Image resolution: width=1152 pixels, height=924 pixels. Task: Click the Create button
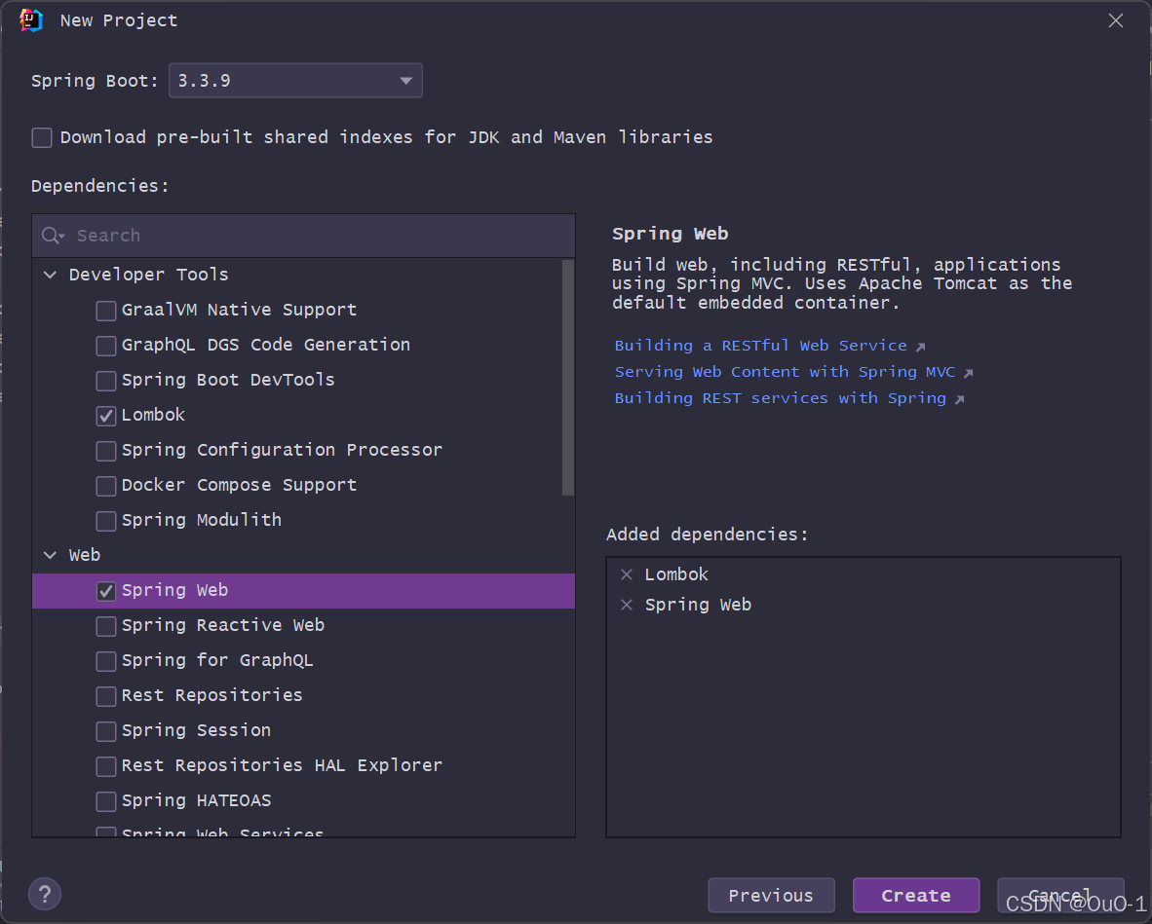[x=915, y=896]
